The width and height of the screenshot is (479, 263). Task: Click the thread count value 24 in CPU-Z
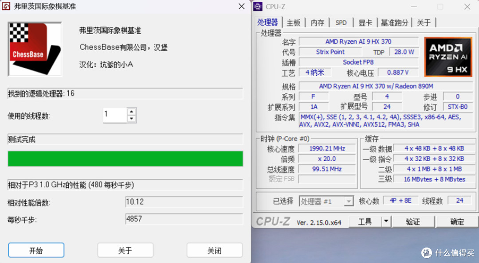tap(459, 201)
